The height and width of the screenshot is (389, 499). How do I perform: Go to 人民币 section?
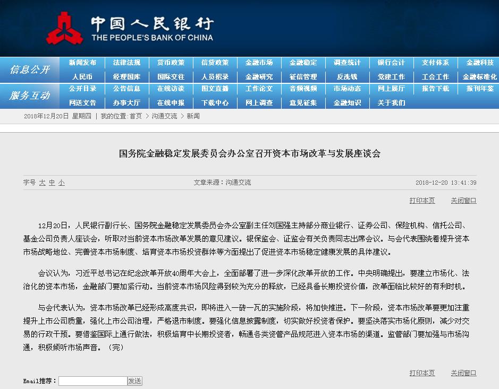click(82, 77)
